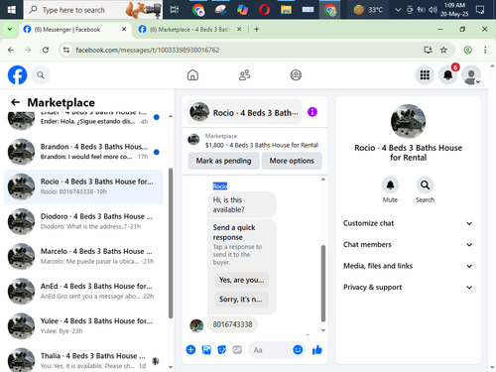This screenshot has width=496, height=372.
Task: Expand the Customize chat section
Action: tap(408, 223)
